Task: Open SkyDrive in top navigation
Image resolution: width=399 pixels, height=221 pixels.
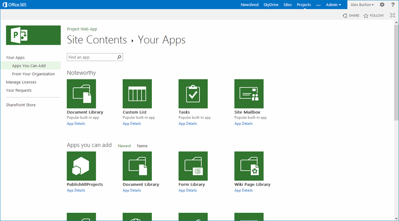Action: pos(271,5)
